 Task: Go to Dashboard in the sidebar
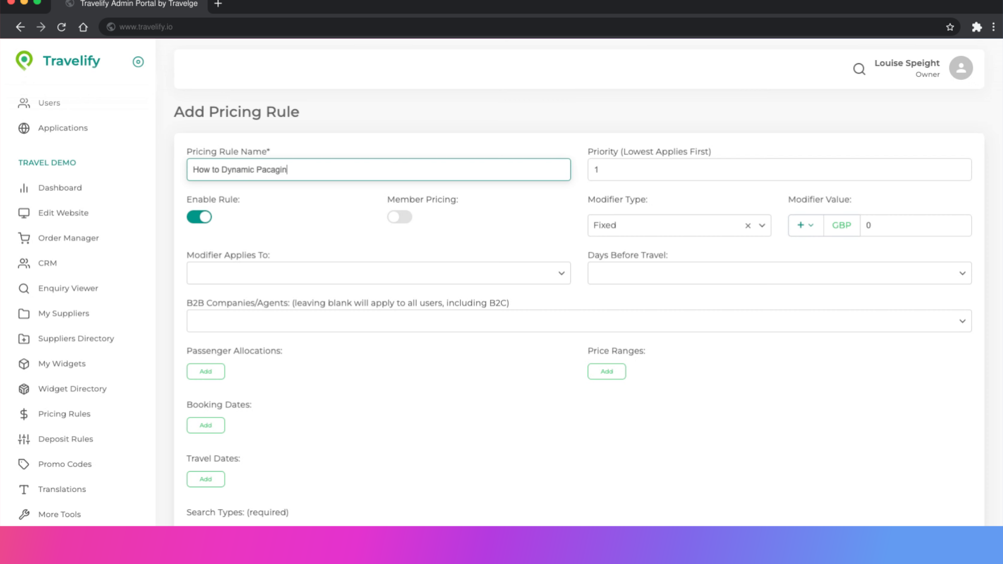point(60,188)
